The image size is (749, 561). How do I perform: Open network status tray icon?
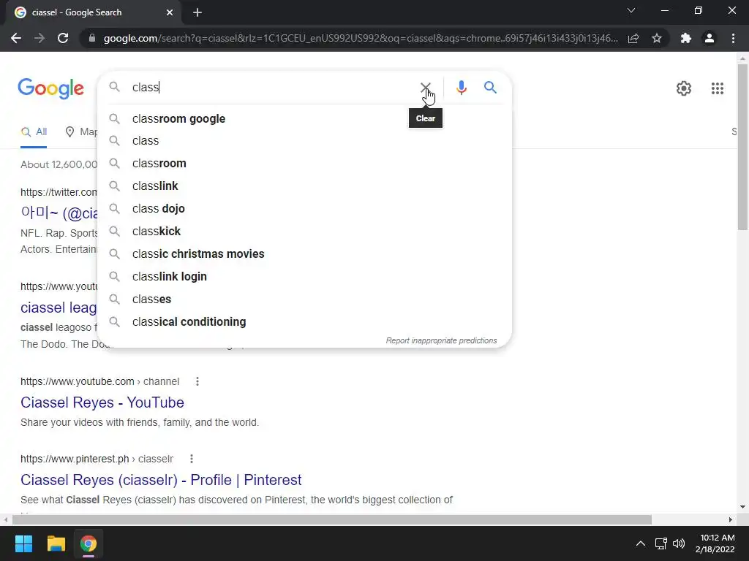point(661,543)
